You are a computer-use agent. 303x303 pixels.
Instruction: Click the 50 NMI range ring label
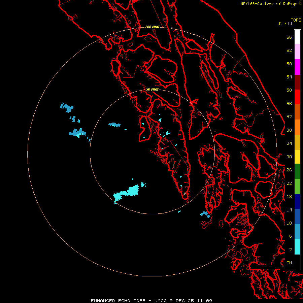[152, 89]
